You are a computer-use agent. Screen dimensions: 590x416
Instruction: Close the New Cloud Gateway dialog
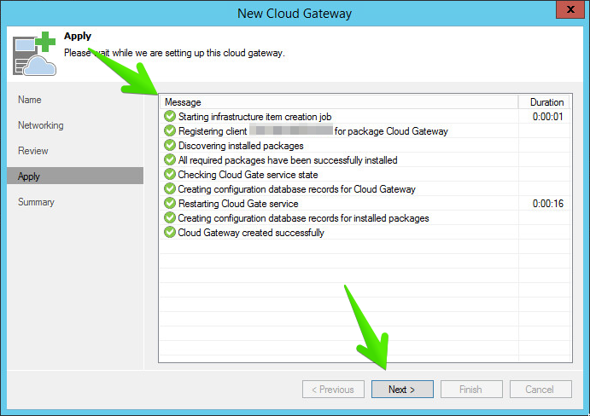point(570,9)
